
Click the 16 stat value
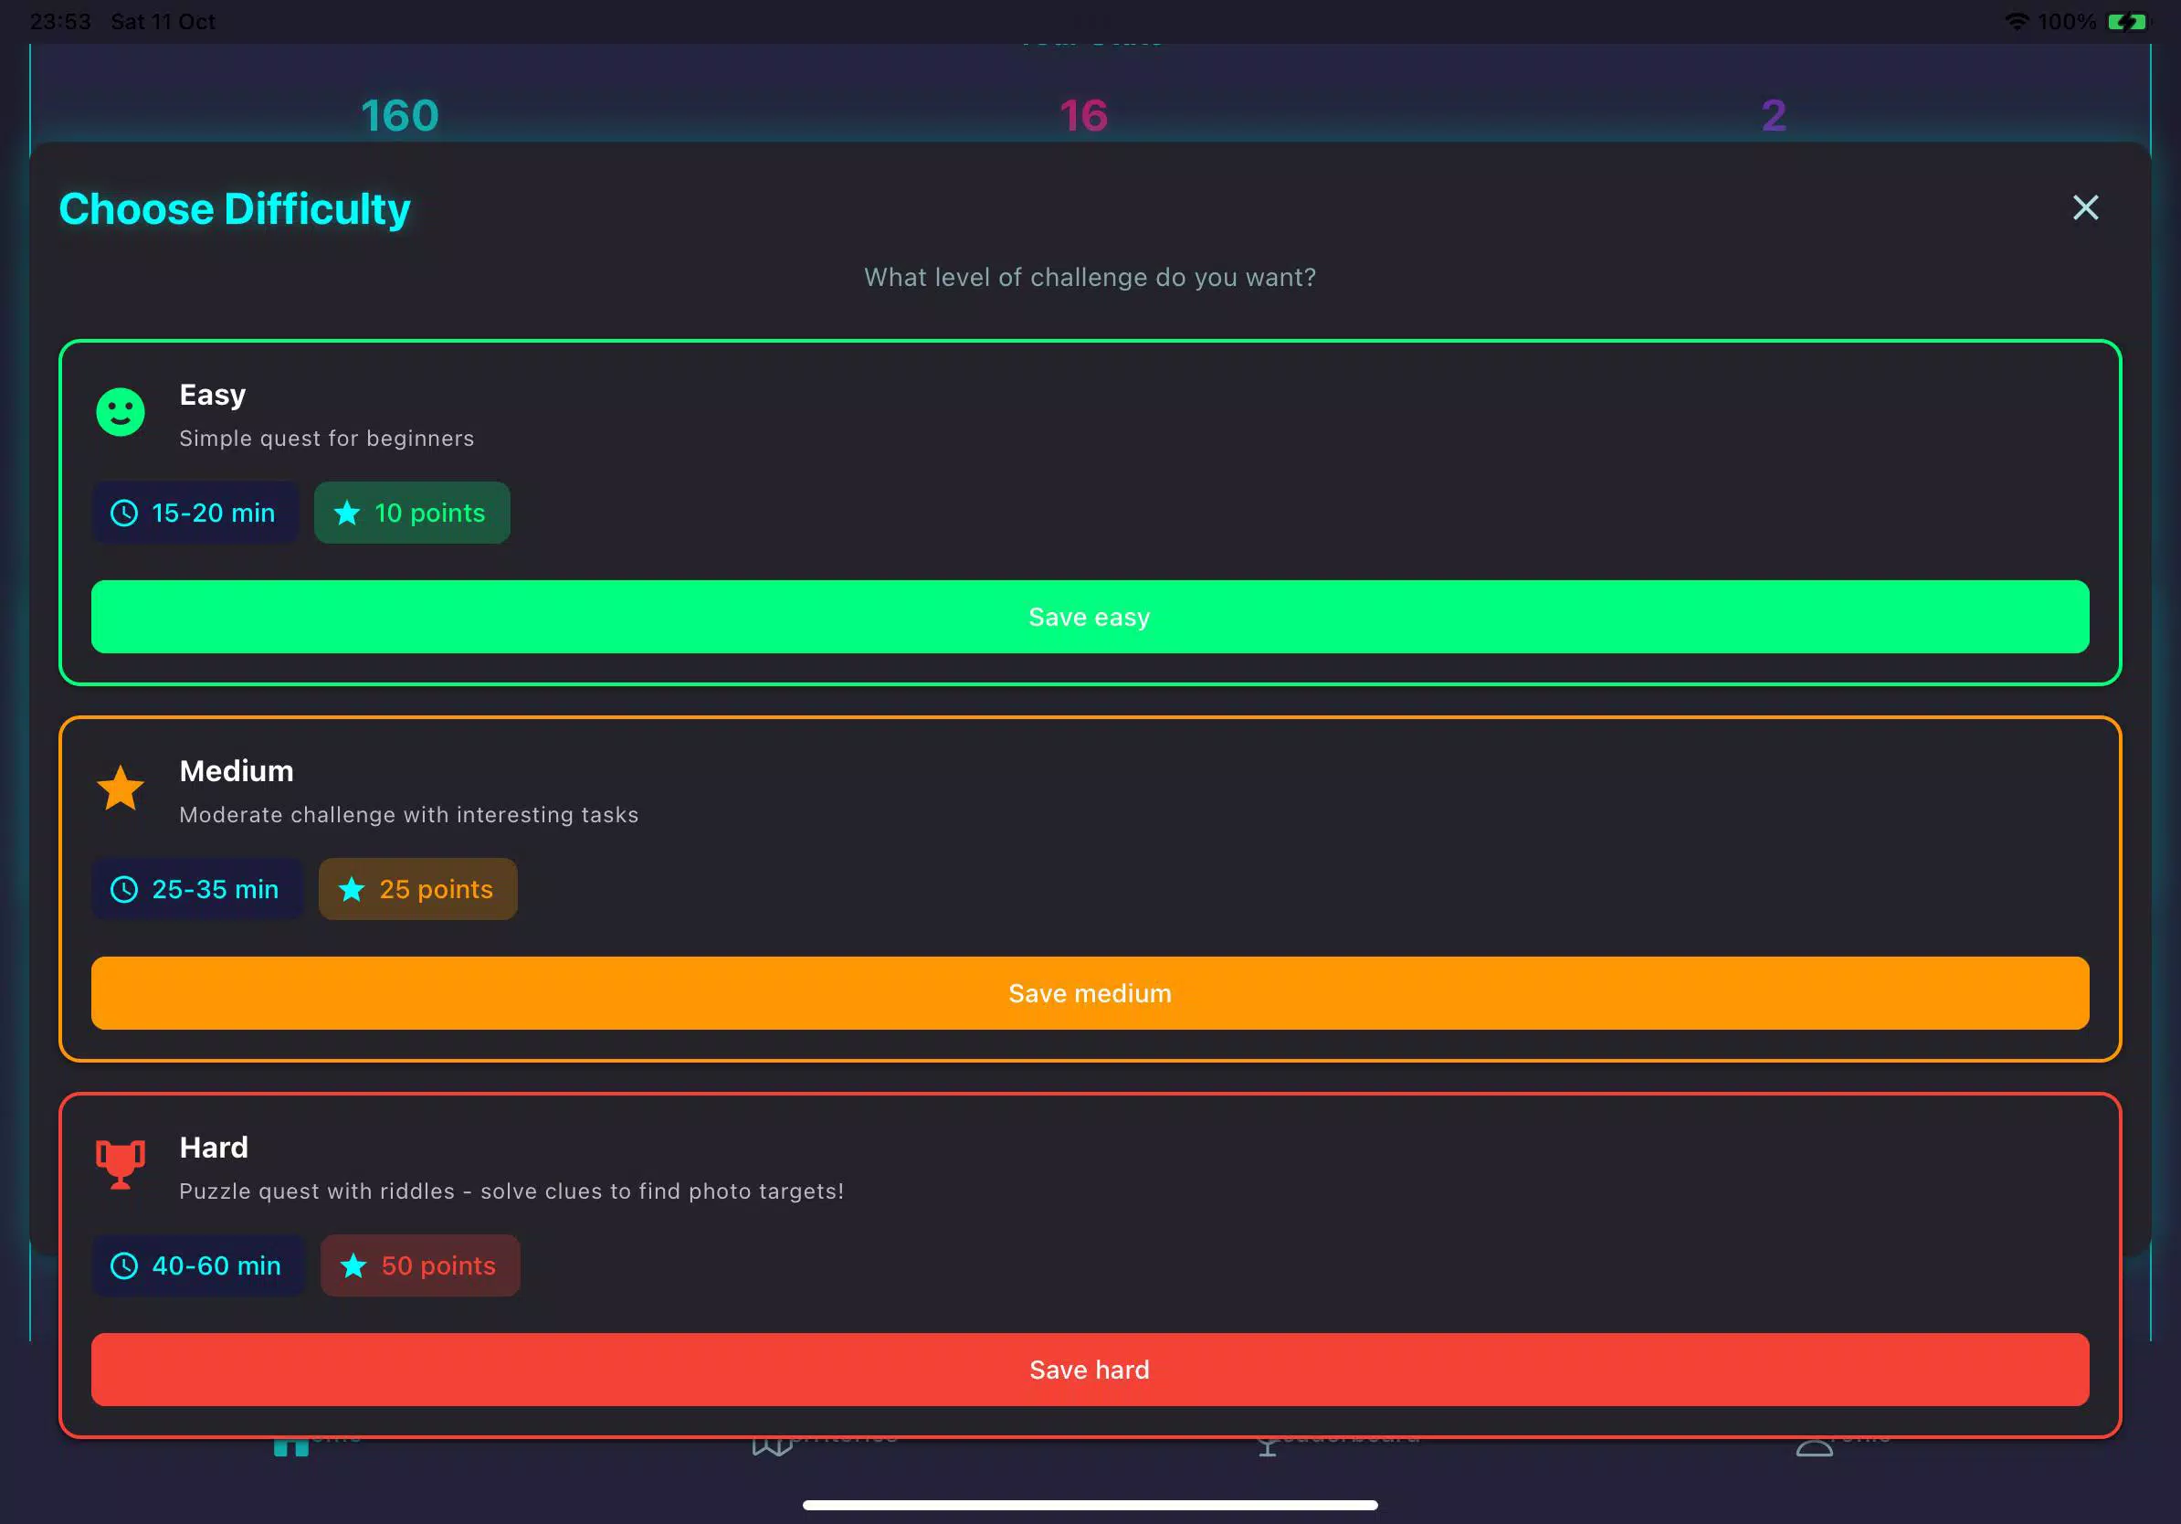click(x=1084, y=116)
